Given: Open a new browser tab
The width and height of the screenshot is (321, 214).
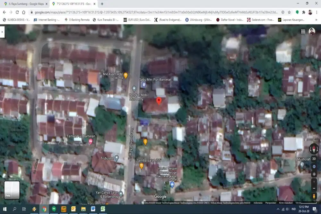Looking at the screenshot, I should pos(102,4).
